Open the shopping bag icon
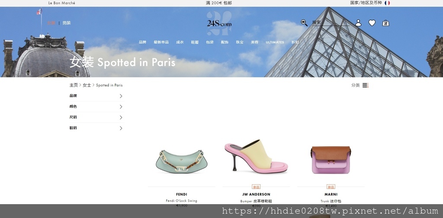 tap(385, 23)
